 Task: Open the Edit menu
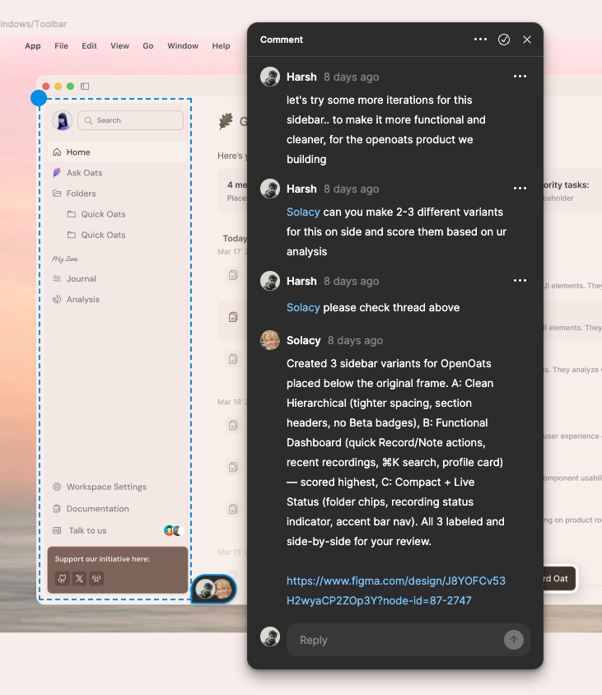(x=89, y=45)
